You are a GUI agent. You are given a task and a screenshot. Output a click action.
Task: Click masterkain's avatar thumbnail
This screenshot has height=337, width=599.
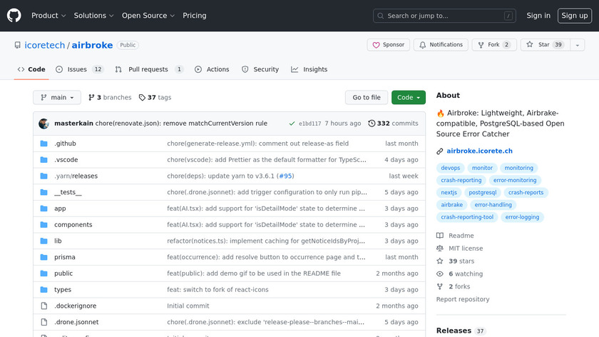(44, 124)
